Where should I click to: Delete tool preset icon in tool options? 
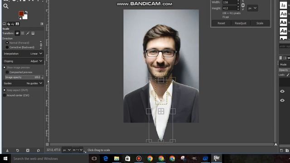pyautogui.click(x=28, y=150)
